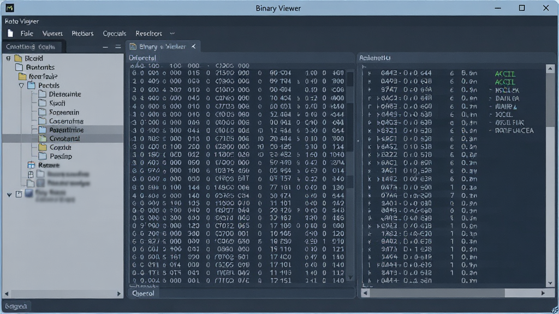The height and width of the screenshot is (314, 559).
Task: Open the side panel options menu
Action: tap(118, 47)
